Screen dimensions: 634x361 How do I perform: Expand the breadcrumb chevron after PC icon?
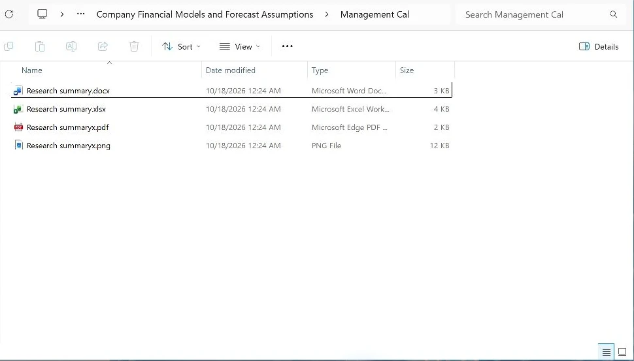[62, 14]
